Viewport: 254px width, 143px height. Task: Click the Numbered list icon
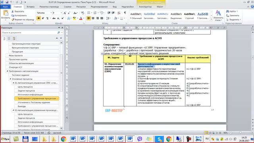(95, 13)
